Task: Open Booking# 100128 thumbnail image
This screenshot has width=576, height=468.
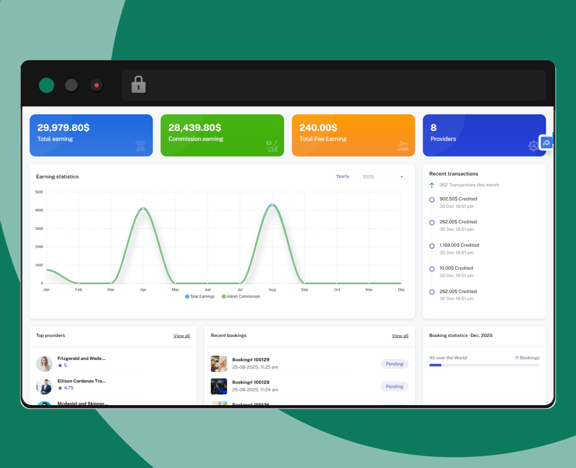Action: click(x=219, y=386)
